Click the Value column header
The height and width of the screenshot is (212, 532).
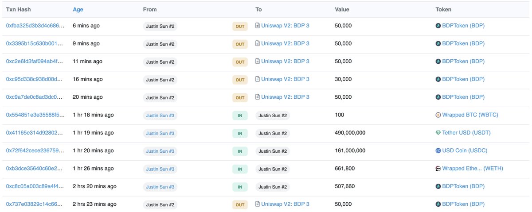click(x=342, y=9)
